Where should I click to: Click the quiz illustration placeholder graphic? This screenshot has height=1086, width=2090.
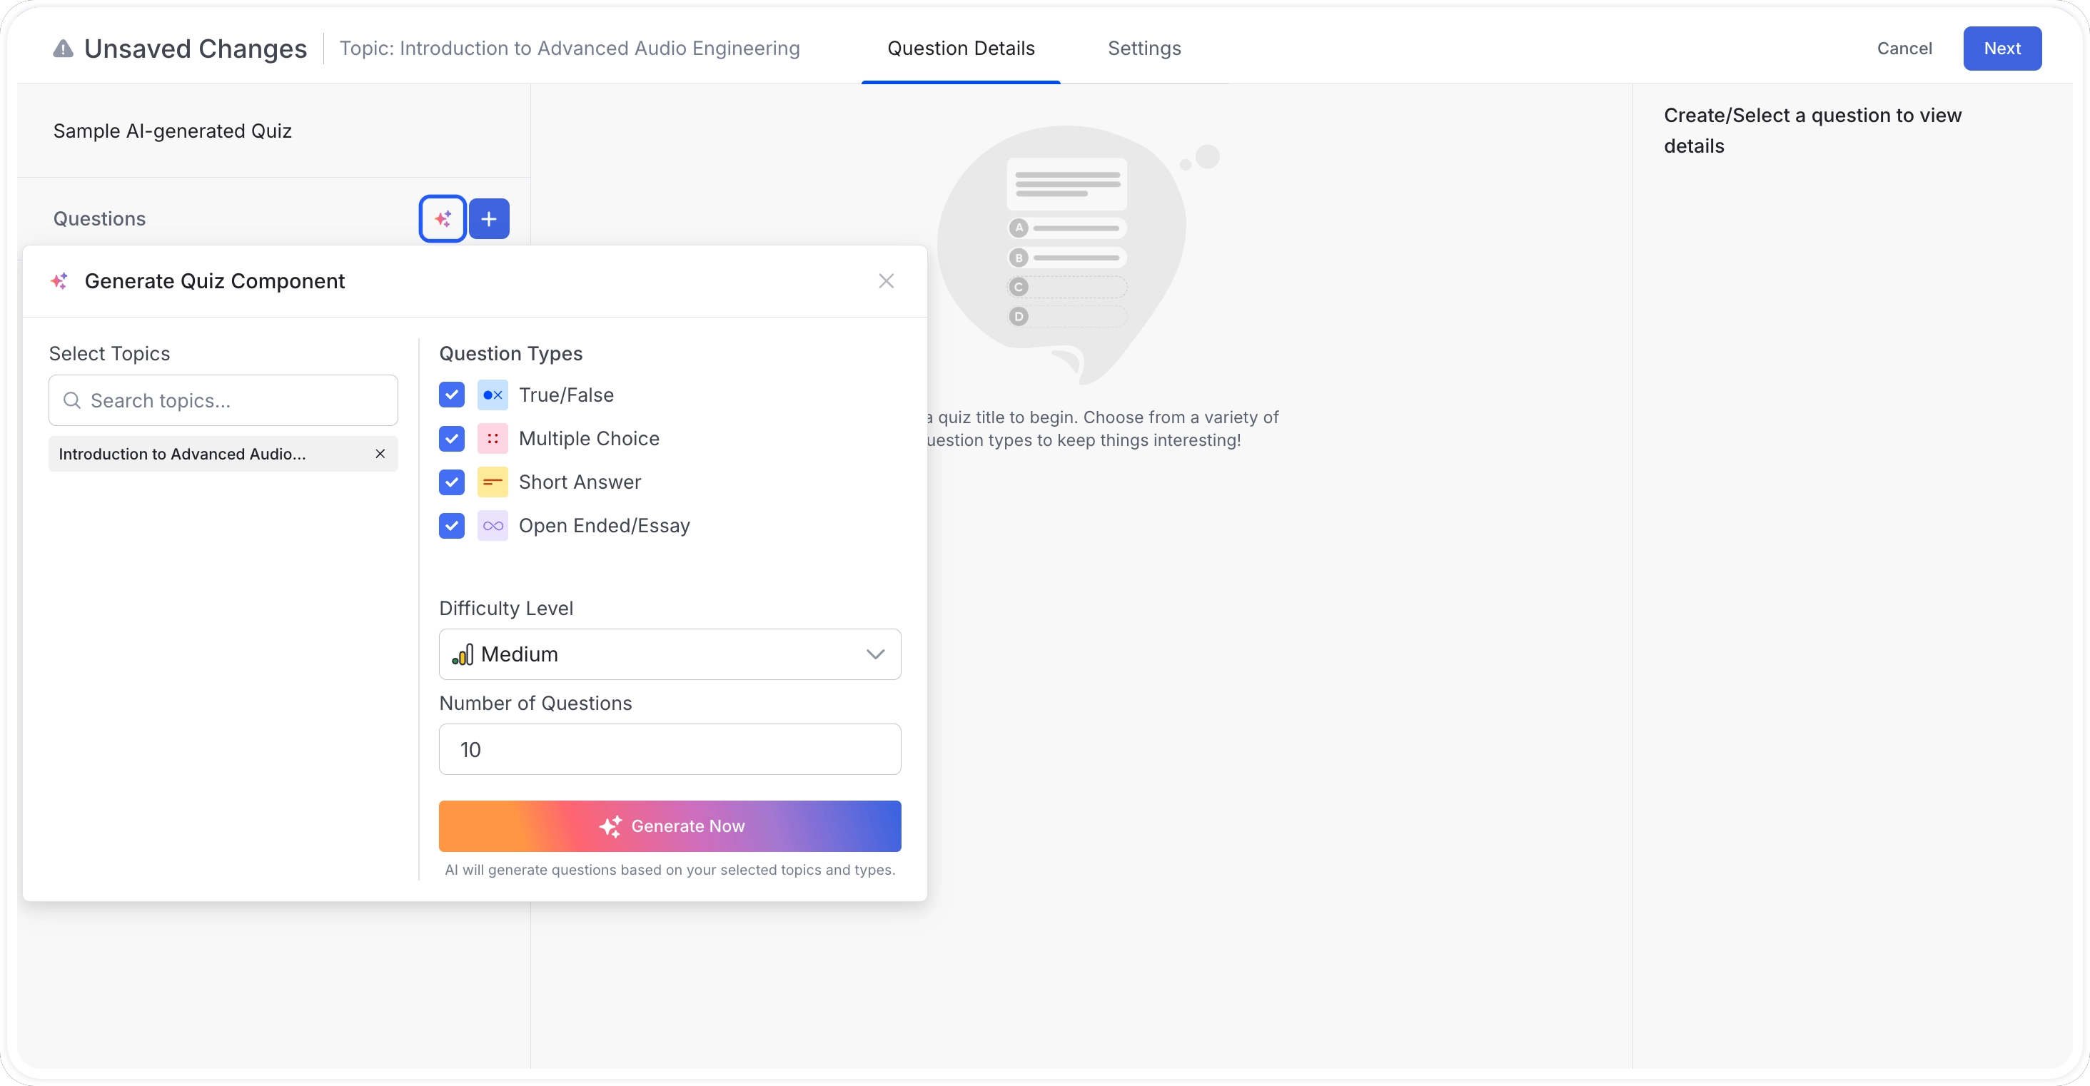(x=1077, y=255)
